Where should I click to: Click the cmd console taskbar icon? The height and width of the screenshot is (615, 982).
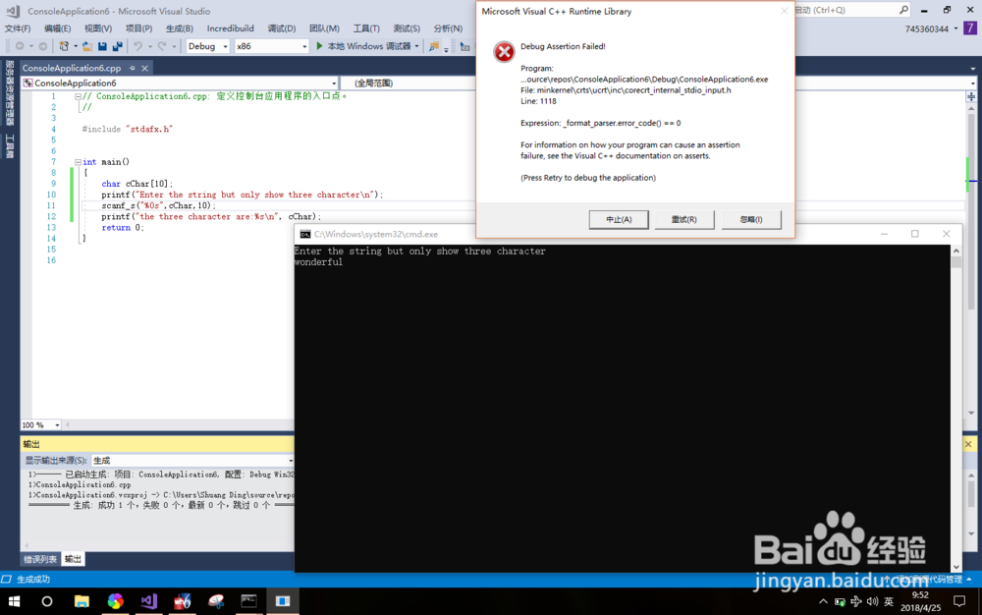(x=249, y=601)
